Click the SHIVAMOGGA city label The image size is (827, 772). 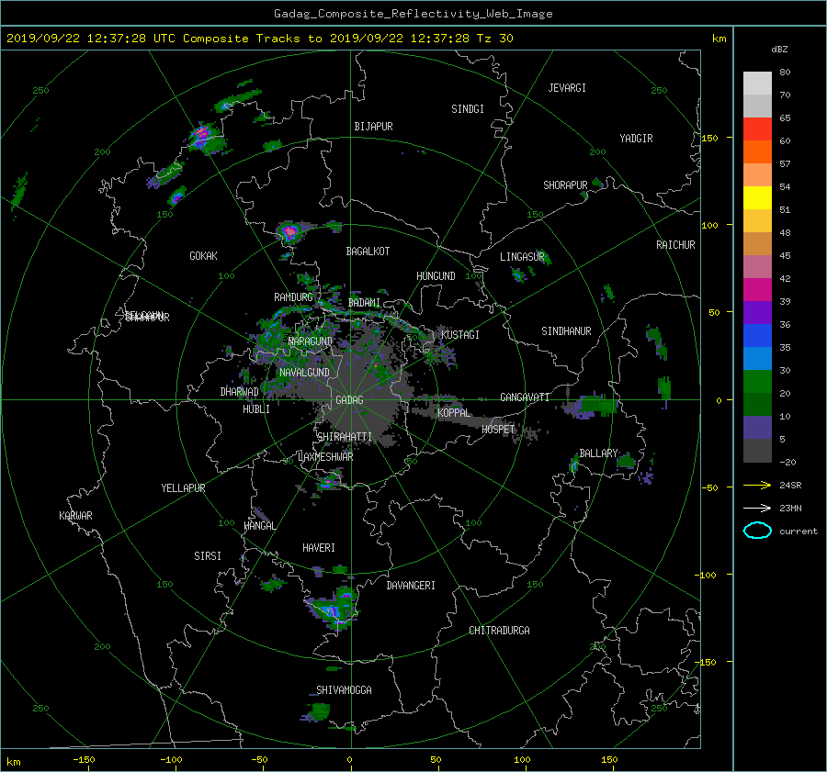pyautogui.click(x=344, y=690)
